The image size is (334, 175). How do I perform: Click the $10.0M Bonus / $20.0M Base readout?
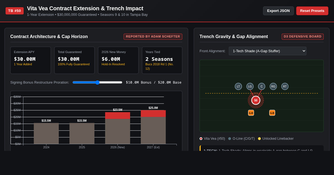click(154, 82)
